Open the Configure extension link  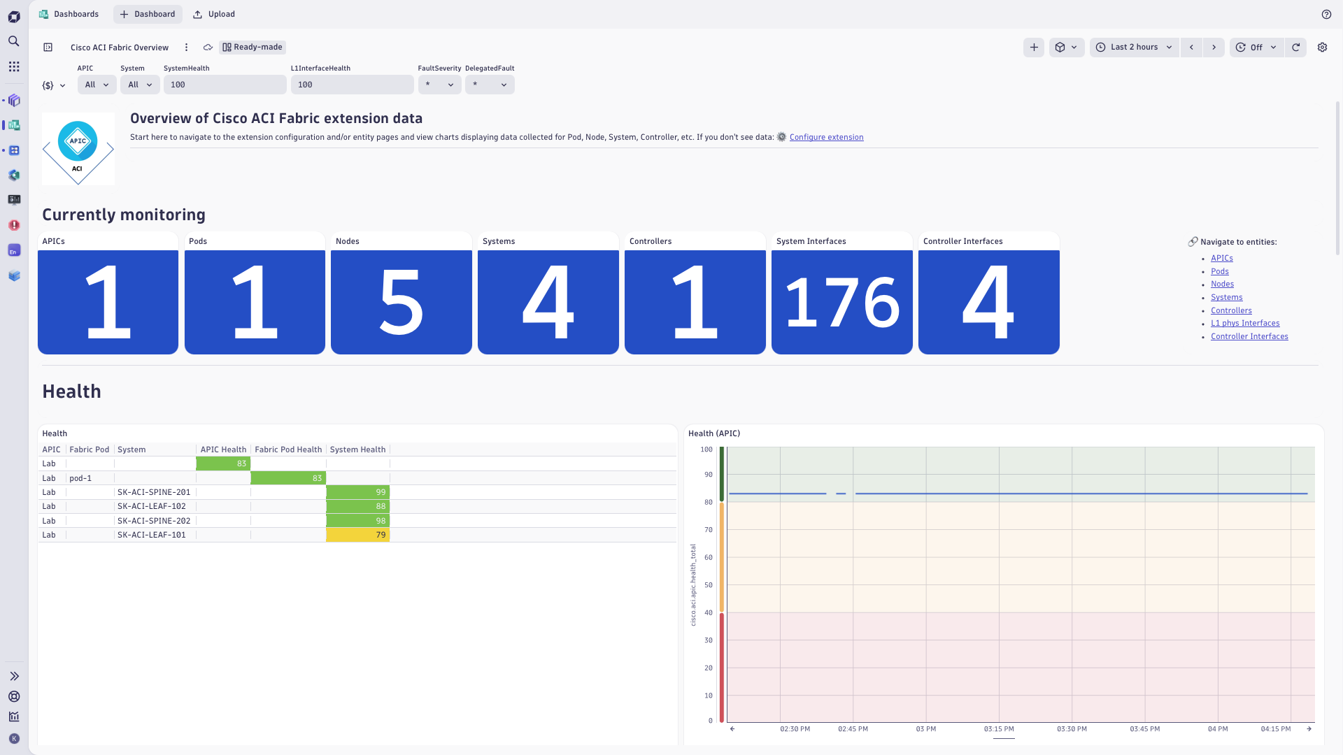pos(826,137)
